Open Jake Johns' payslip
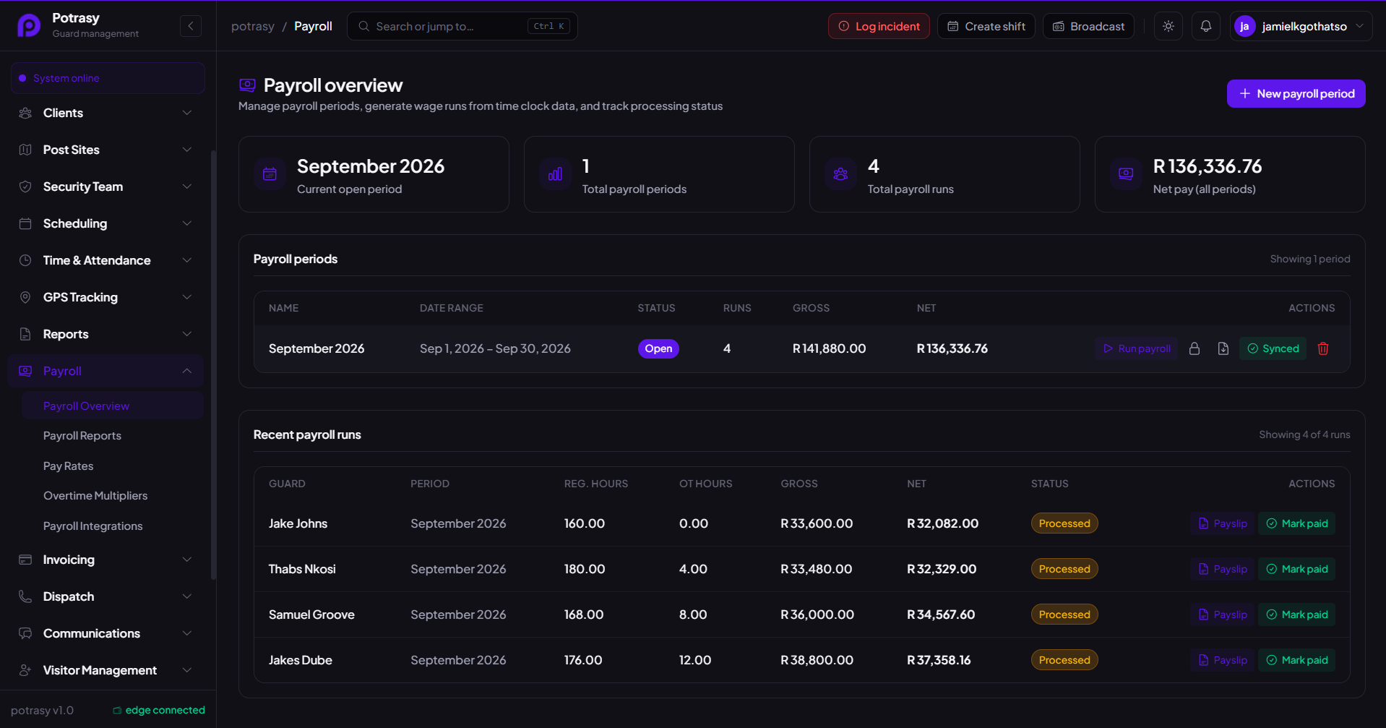 coord(1223,523)
